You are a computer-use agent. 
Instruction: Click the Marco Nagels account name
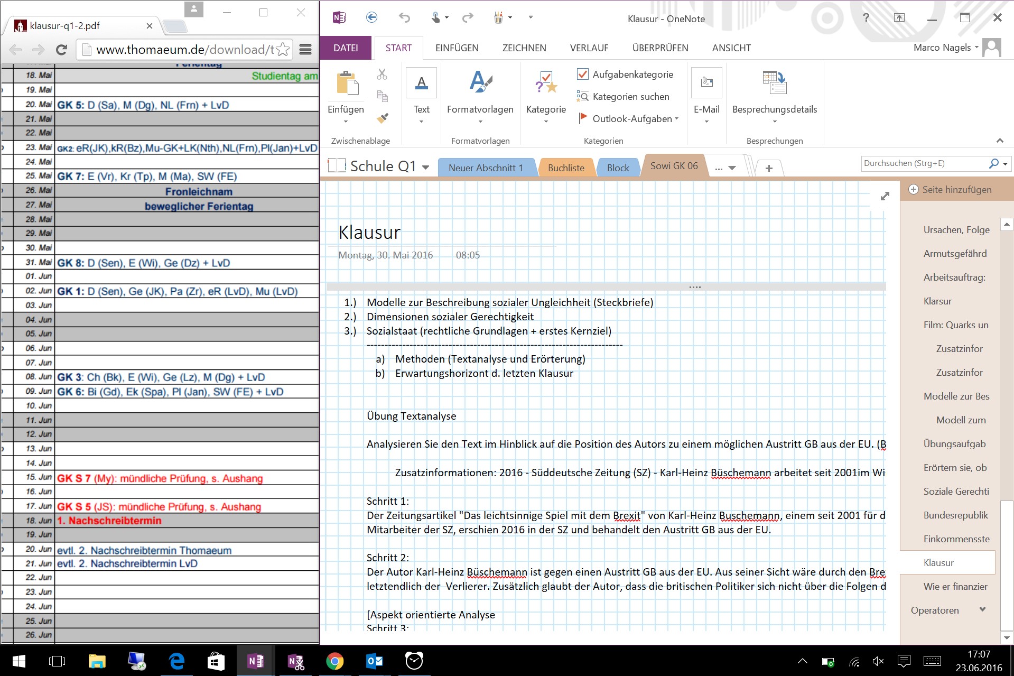[x=942, y=48]
